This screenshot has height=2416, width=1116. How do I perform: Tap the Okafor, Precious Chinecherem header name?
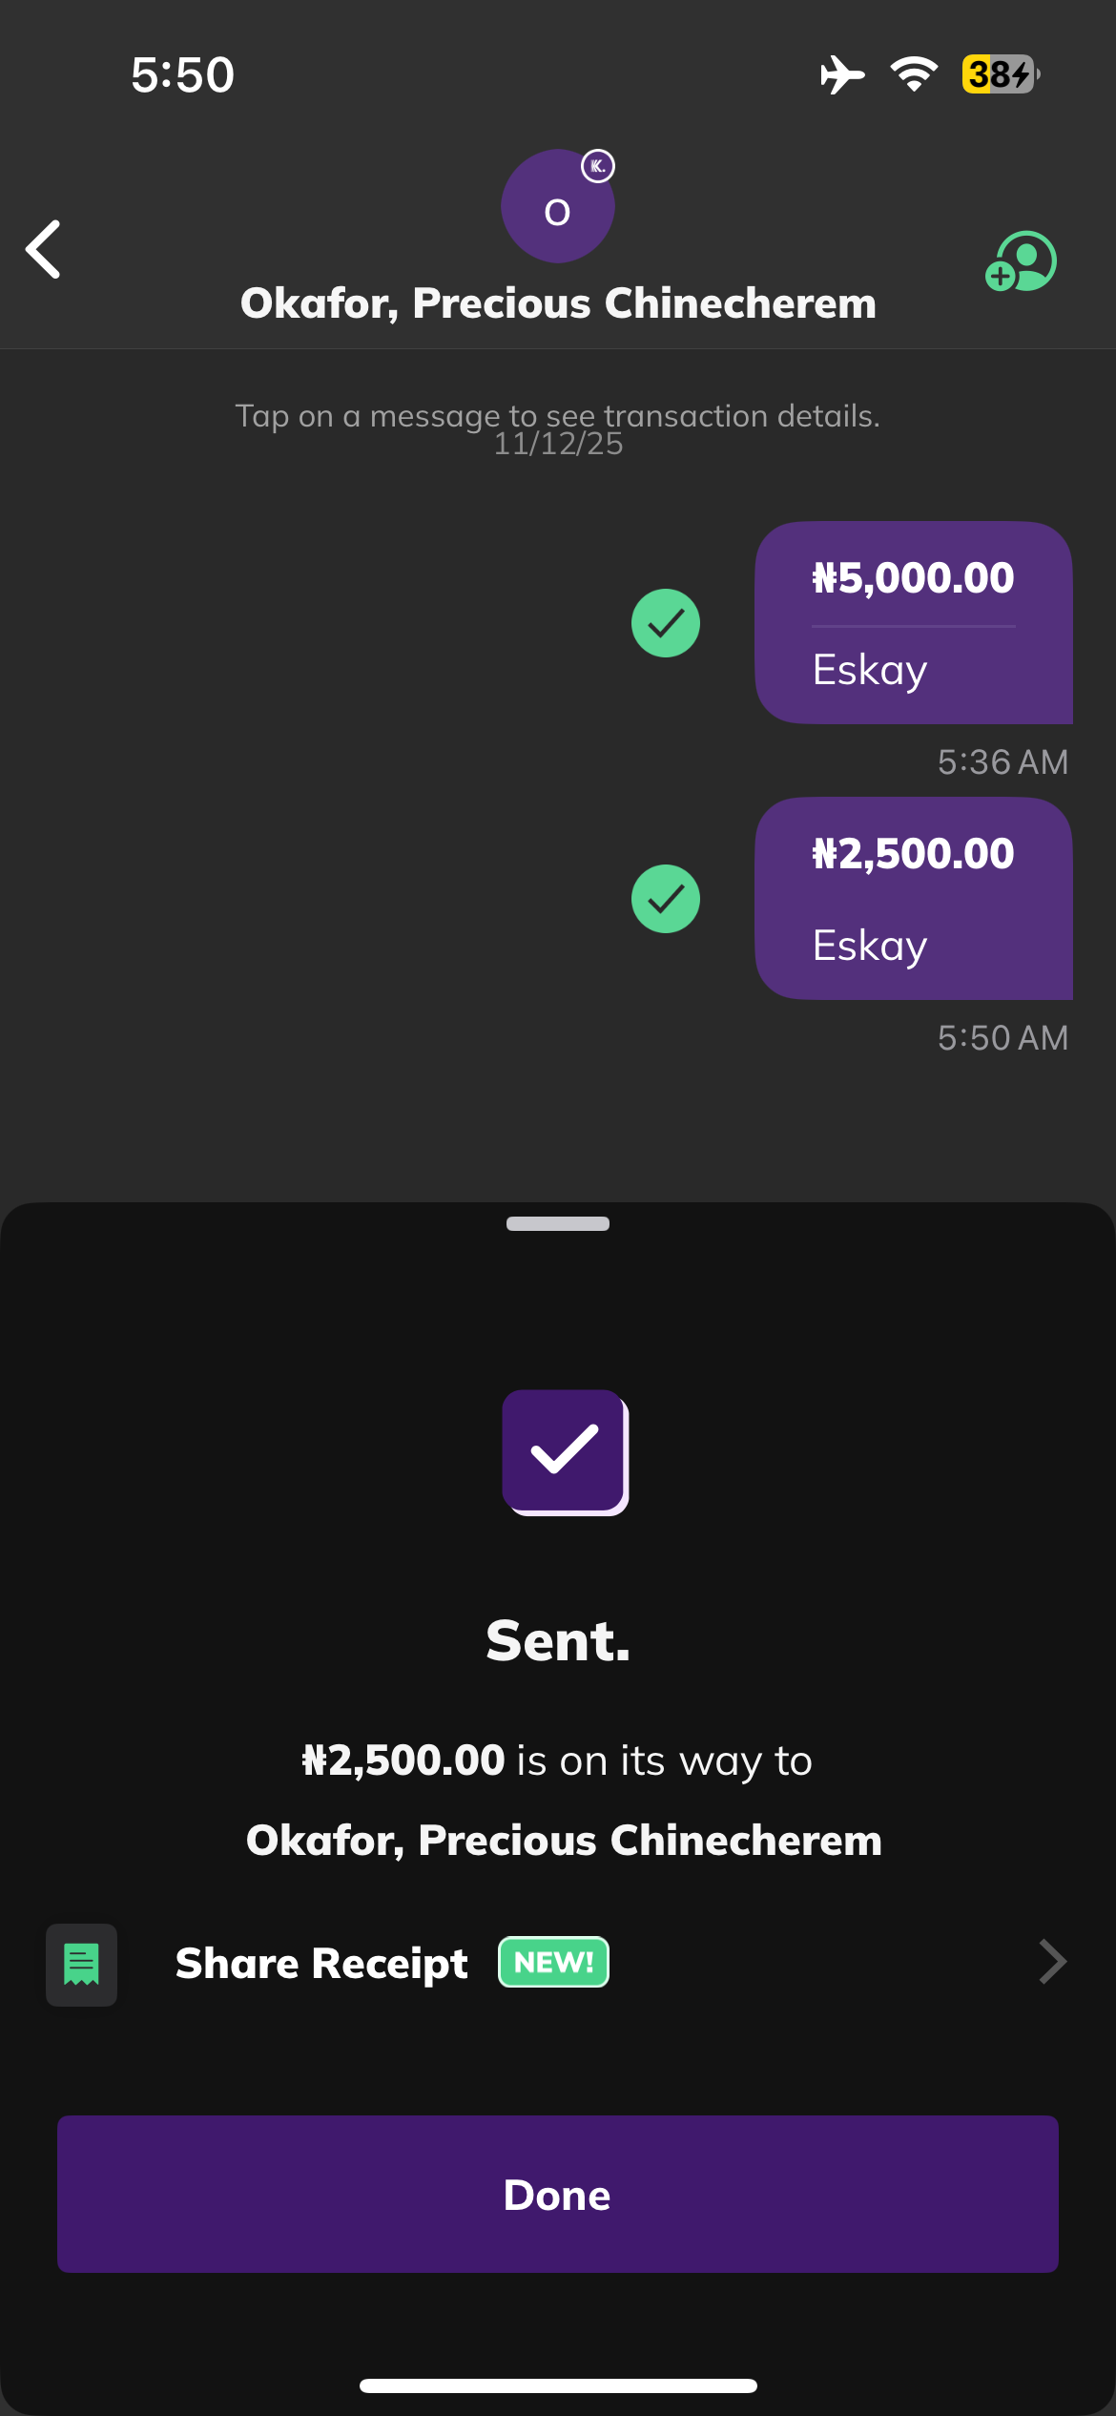[x=558, y=303]
